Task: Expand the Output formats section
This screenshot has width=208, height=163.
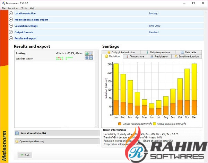Action: tap(11, 32)
